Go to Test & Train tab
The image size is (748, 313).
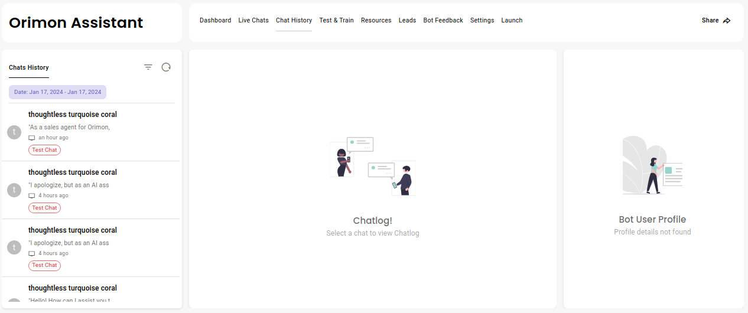pyautogui.click(x=336, y=21)
